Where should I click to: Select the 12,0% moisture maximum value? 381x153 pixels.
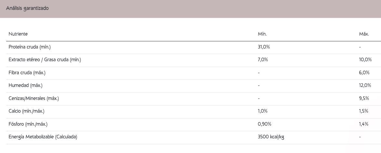[365, 86]
